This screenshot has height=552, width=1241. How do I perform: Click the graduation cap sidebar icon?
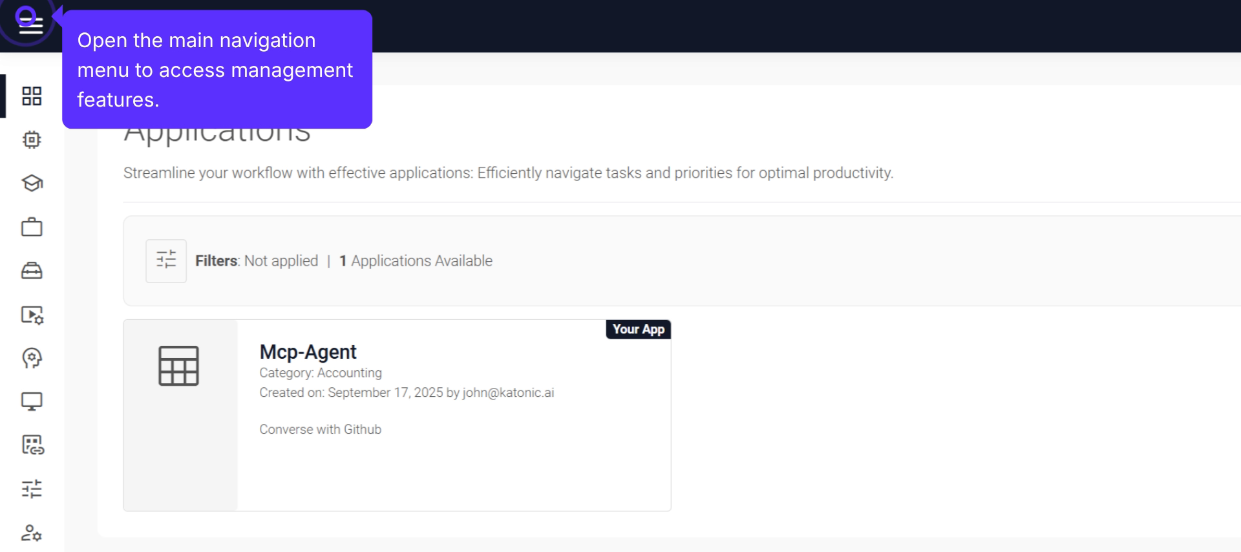32,184
